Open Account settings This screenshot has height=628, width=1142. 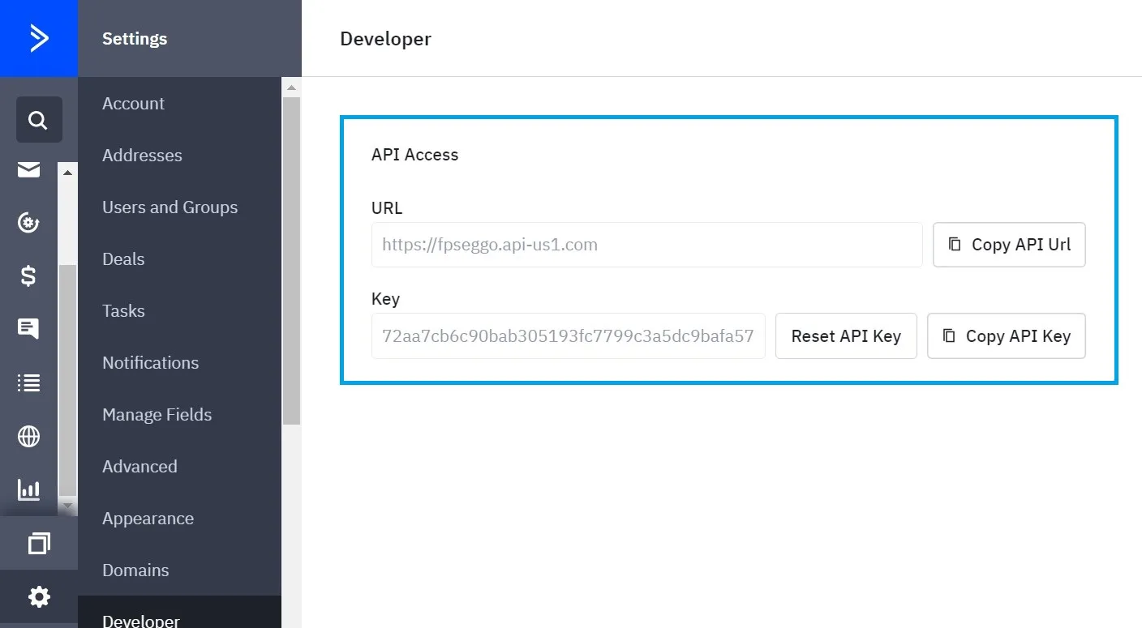point(134,104)
